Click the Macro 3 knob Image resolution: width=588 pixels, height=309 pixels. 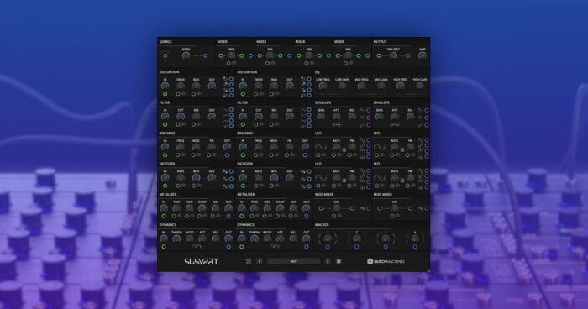[x=386, y=238]
